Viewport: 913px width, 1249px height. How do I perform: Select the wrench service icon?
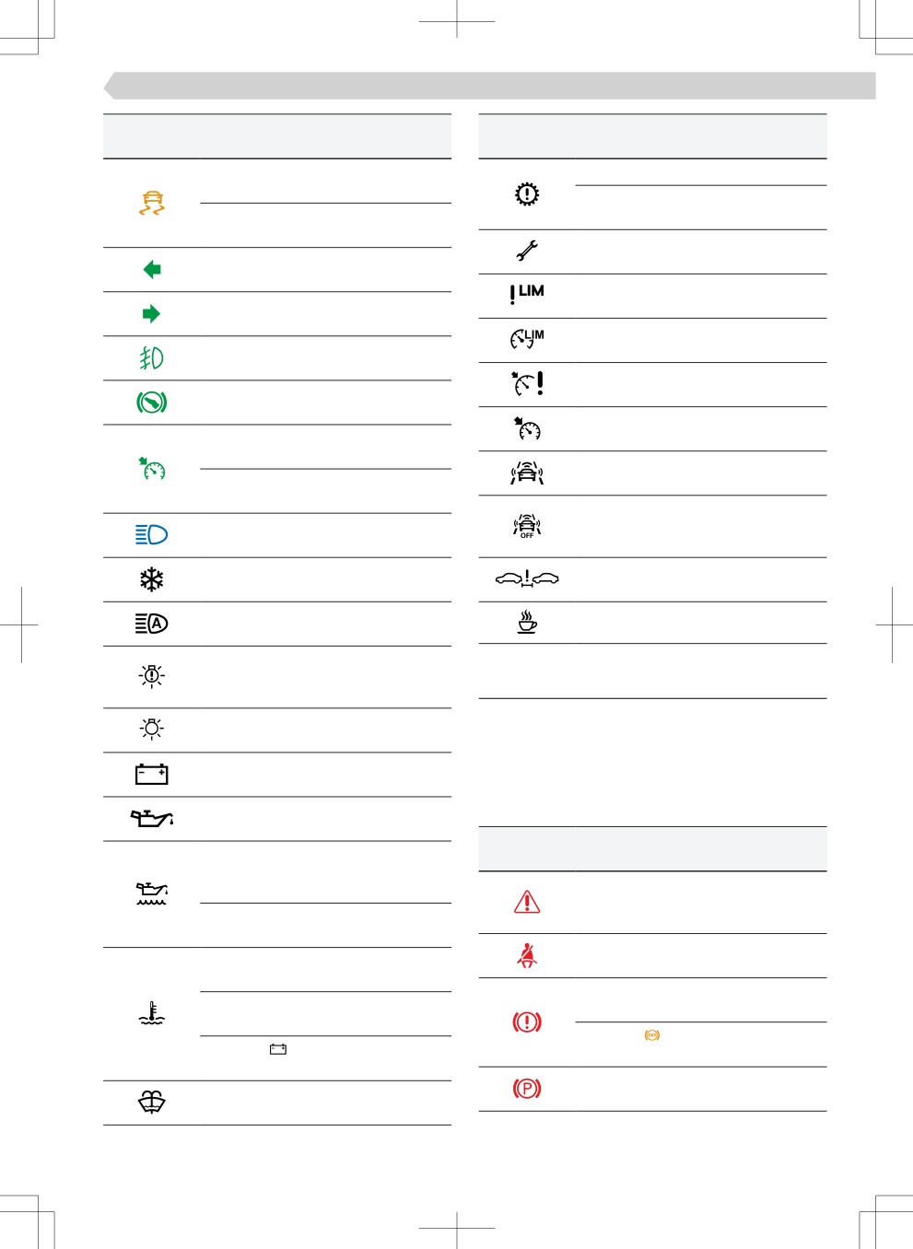(527, 251)
